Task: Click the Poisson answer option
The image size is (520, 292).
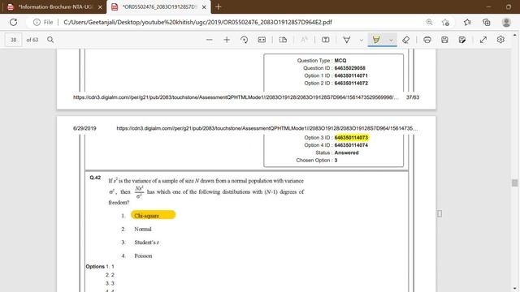Action: 143,256
